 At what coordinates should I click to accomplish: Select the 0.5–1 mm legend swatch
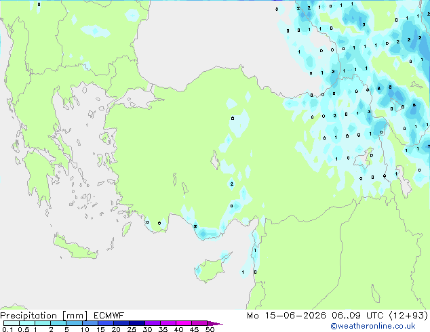(27, 323)
